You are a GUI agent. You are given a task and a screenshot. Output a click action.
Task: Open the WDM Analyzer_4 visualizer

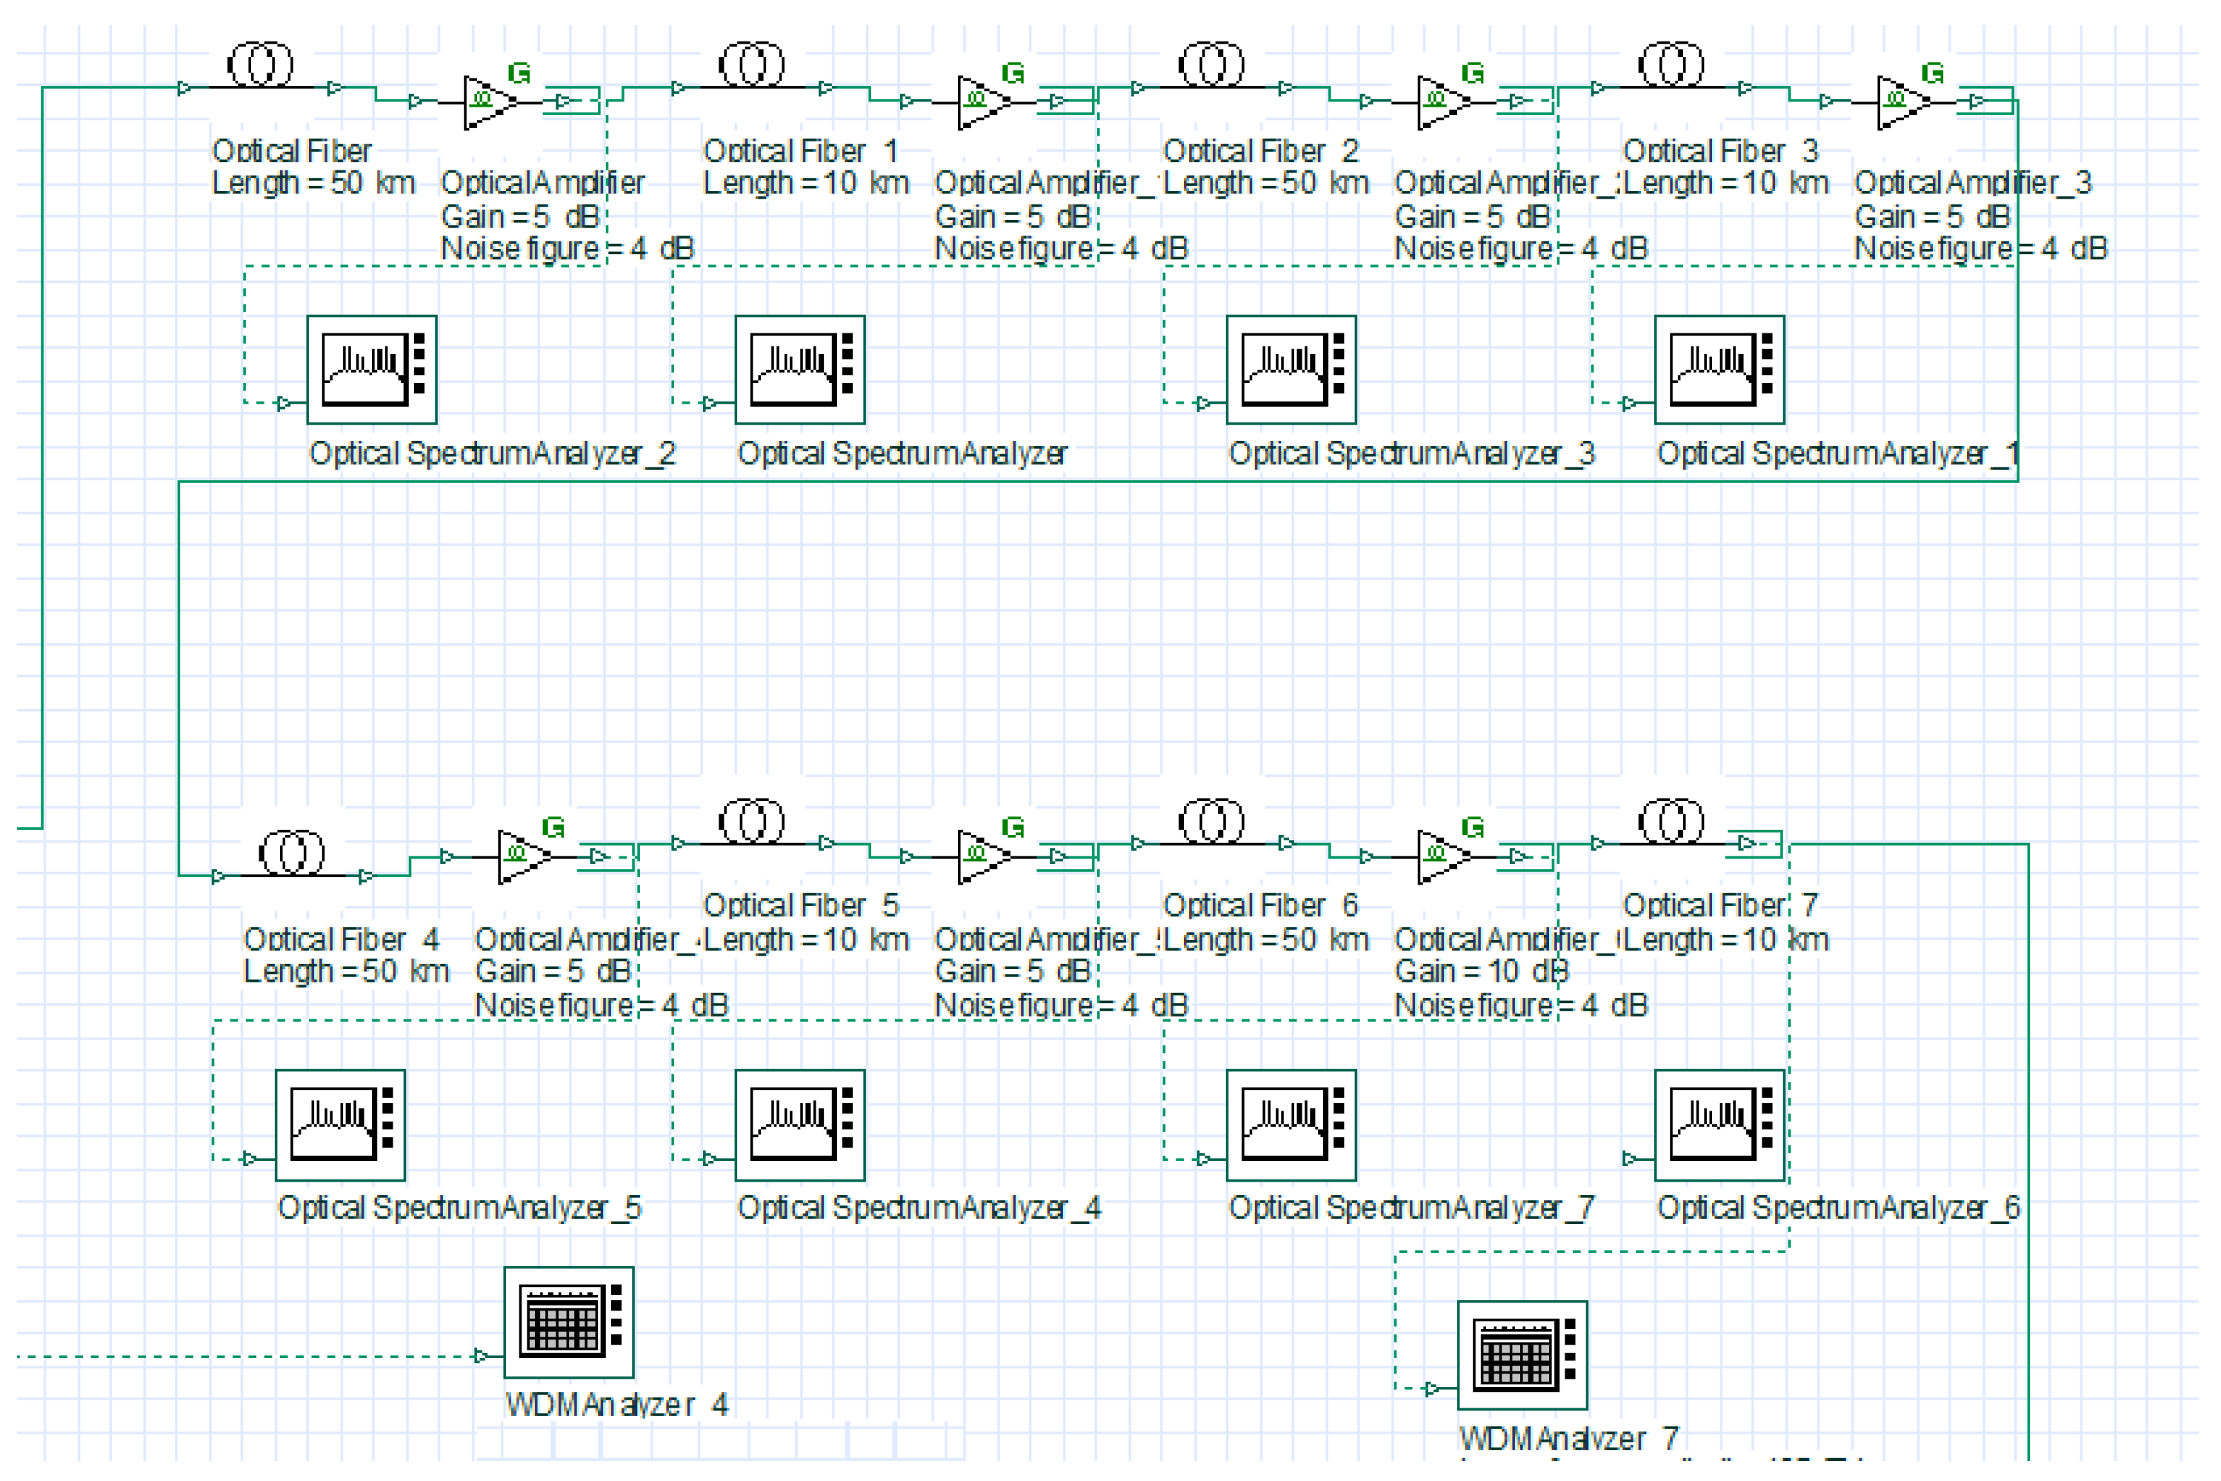tap(568, 1322)
